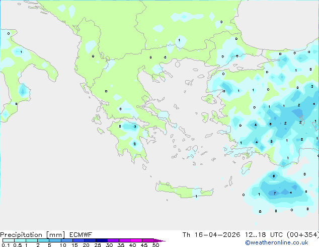Click the legend label '15'
Image resolution: width=319 pixels, height=247 pixels.
click(x=74, y=245)
